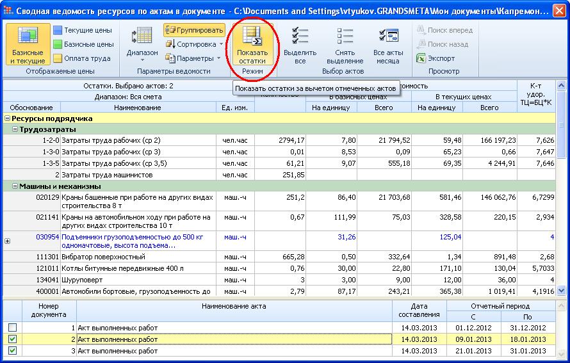
Task: Select the Текущие цены display option
Action: pyautogui.click(x=83, y=30)
